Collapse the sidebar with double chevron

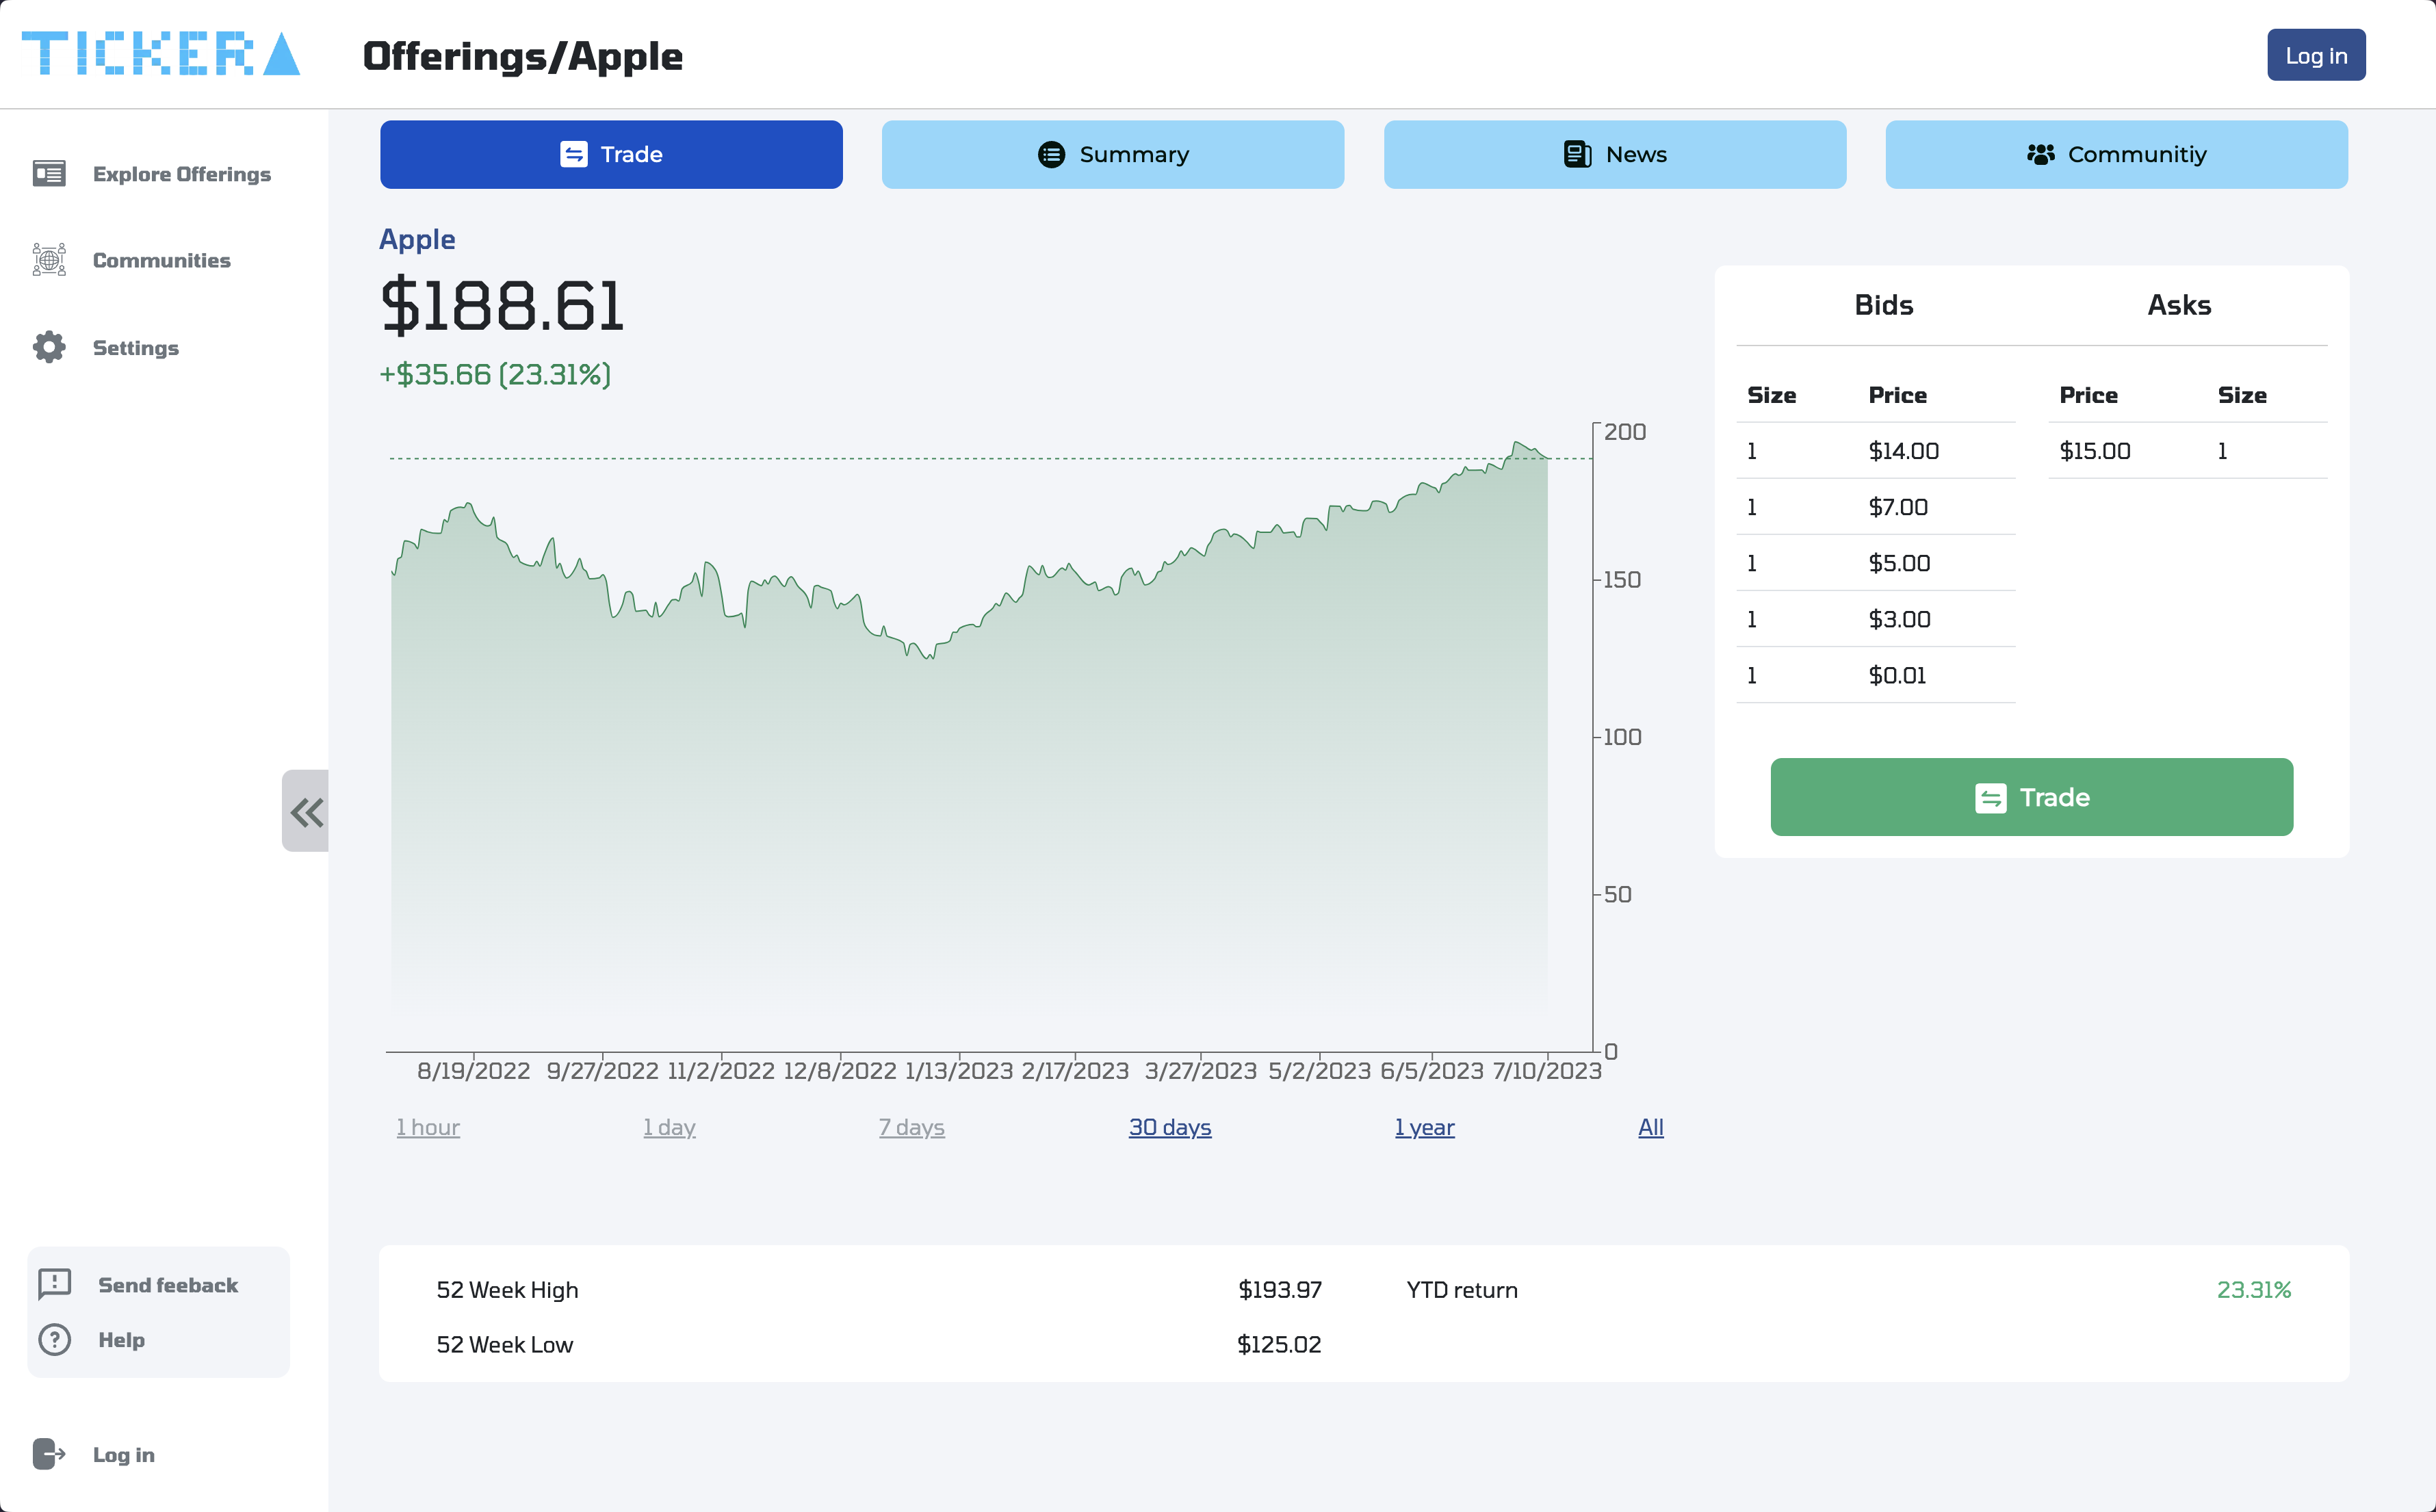306,811
